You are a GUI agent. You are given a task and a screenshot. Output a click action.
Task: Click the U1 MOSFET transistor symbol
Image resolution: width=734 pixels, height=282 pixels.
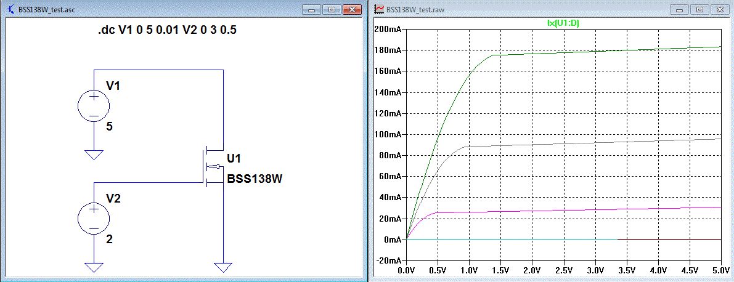[x=213, y=166]
